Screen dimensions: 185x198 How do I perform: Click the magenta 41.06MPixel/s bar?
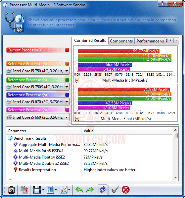pos(104,108)
